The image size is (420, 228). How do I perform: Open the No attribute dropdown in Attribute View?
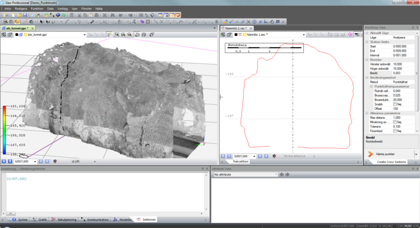click(x=277, y=174)
